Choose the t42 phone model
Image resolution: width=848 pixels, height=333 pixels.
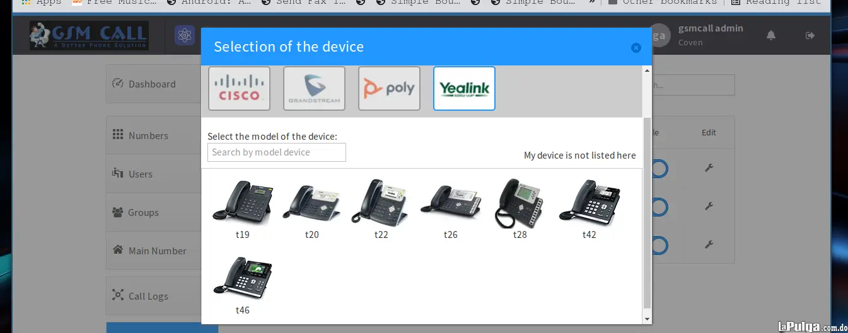click(590, 209)
